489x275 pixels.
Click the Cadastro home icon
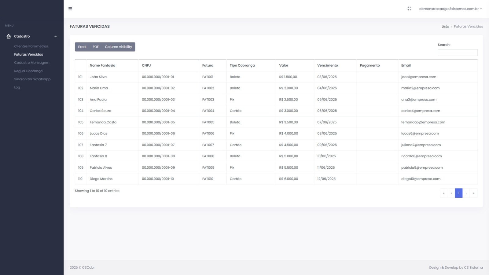(x=9, y=36)
